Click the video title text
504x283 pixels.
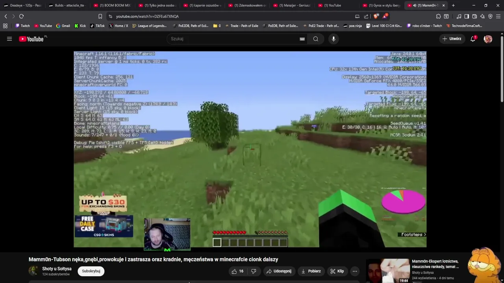coord(154,259)
